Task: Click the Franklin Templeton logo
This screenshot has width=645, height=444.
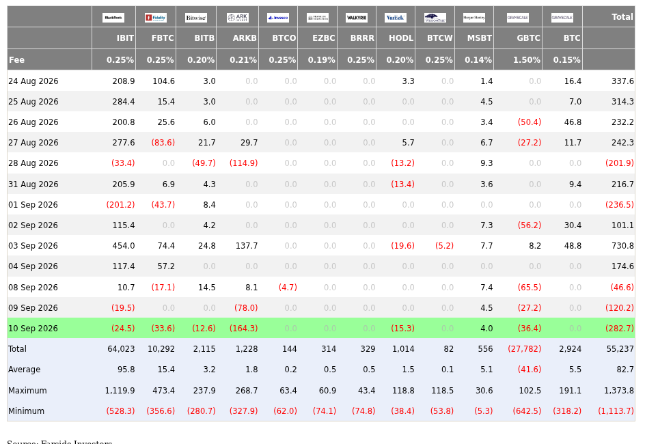Action: [x=318, y=18]
